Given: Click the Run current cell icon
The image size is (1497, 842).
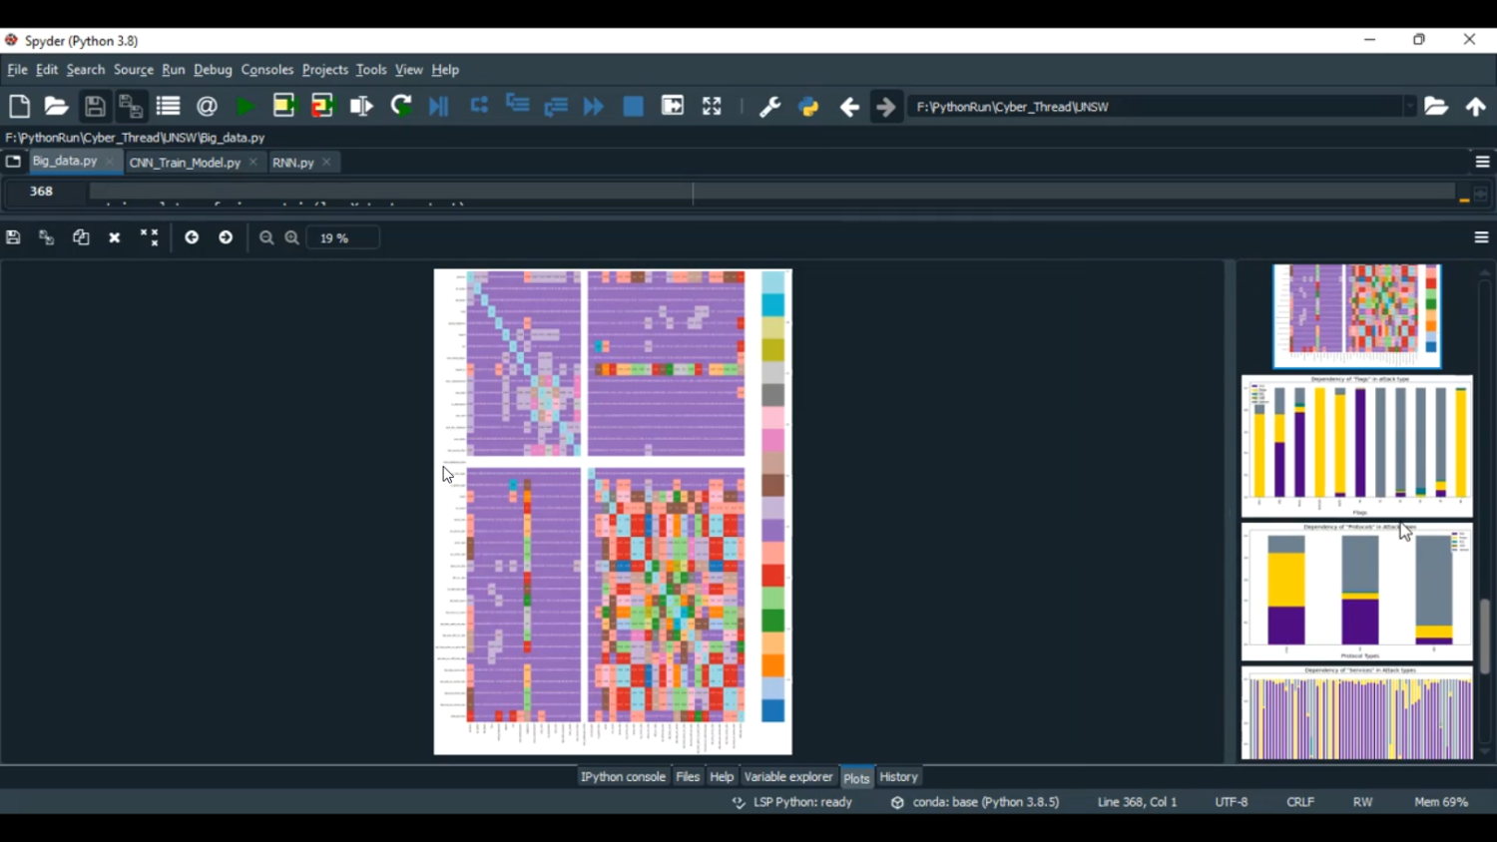Looking at the screenshot, I should (284, 107).
